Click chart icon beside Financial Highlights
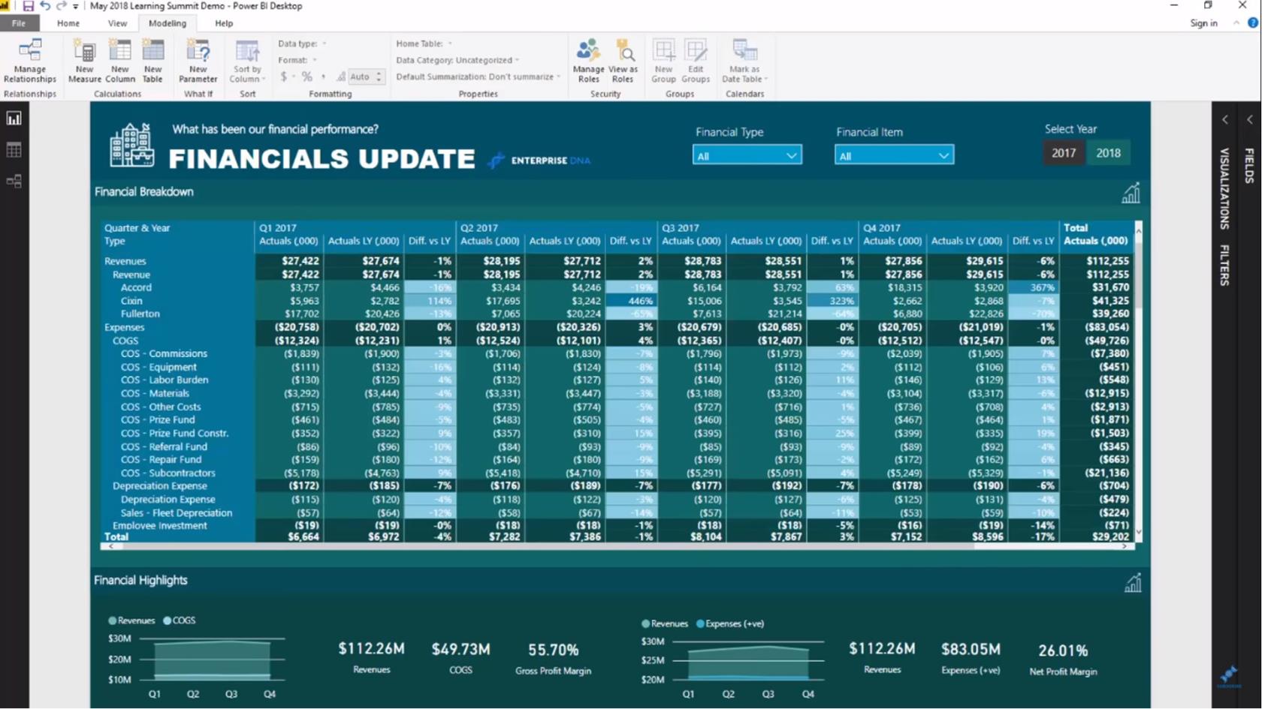Screen dimensions: 1262x709 pyautogui.click(x=1132, y=583)
